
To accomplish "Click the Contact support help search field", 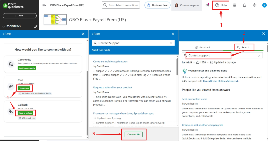I will pos(222,56).
